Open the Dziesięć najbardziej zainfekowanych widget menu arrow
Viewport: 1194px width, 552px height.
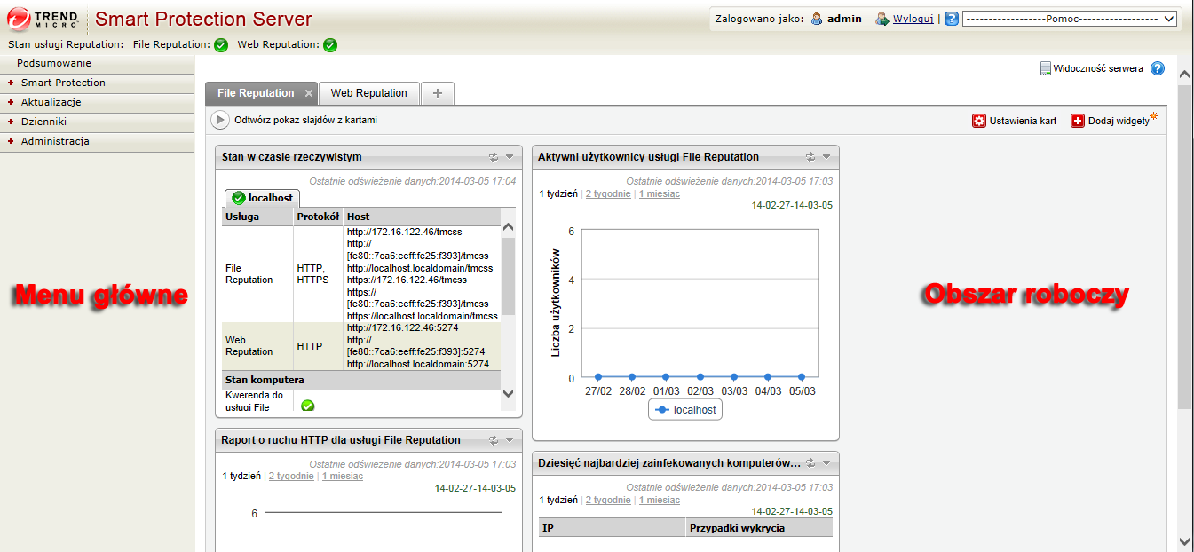[x=826, y=462]
